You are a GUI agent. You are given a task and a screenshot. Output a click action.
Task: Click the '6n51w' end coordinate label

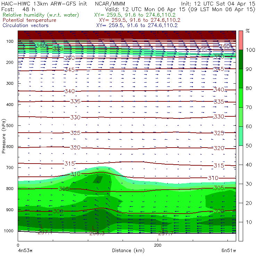[x=229, y=251]
